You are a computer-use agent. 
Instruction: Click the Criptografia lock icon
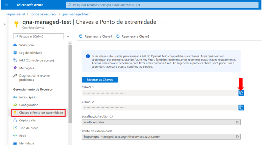(15, 120)
